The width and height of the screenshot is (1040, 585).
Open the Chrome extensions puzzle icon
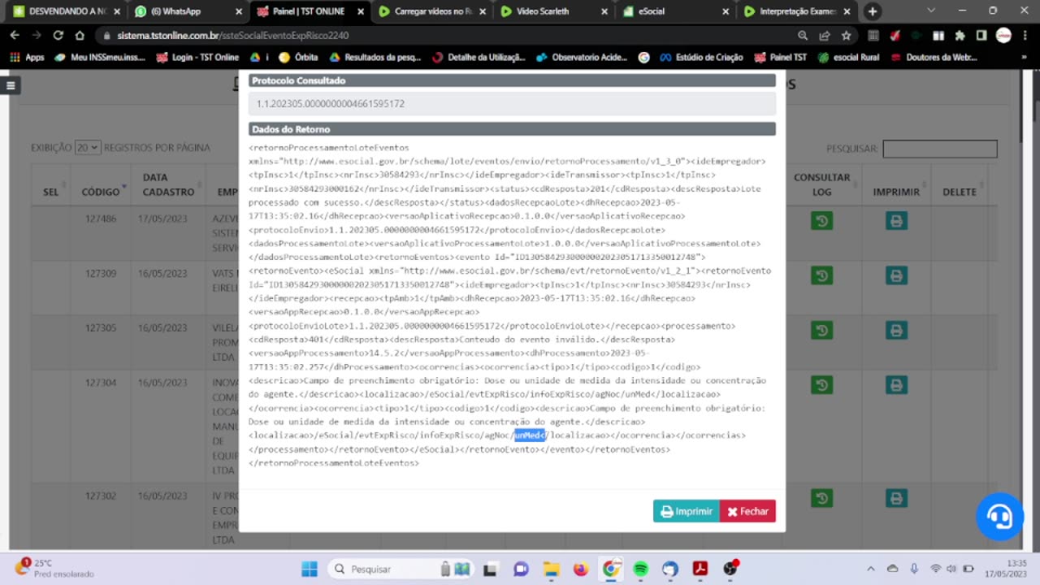point(960,36)
